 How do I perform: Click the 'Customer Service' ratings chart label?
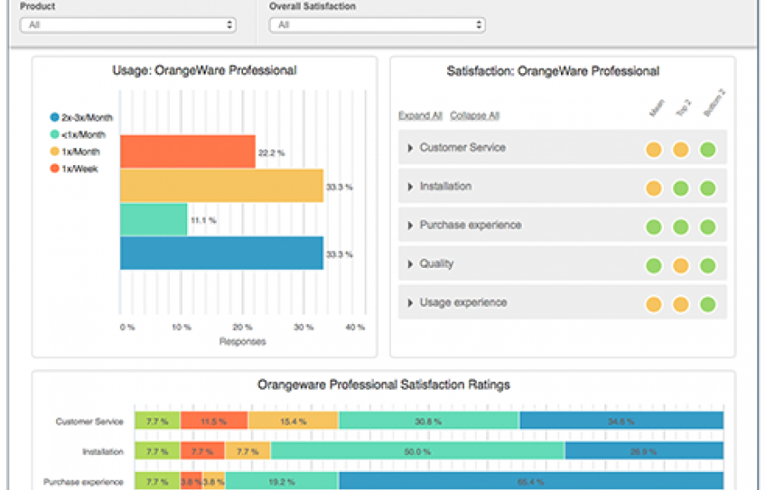[89, 421]
